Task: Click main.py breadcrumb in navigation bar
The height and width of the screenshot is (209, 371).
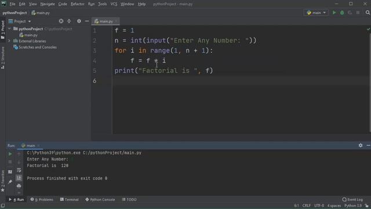Action: 41,13
